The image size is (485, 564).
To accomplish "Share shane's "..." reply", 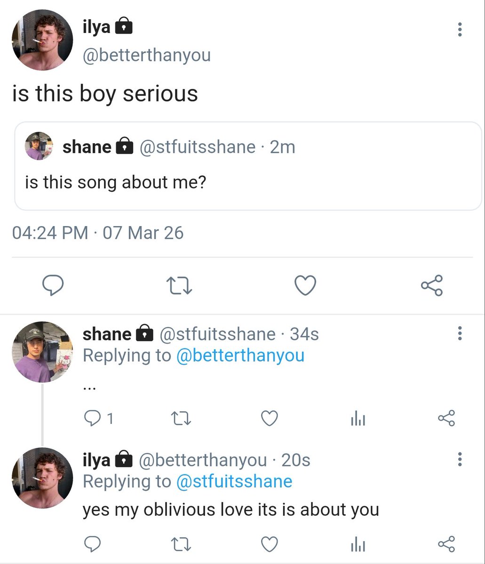I will click(446, 418).
